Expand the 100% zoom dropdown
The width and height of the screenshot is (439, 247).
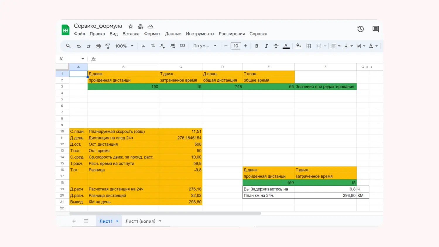point(124,46)
